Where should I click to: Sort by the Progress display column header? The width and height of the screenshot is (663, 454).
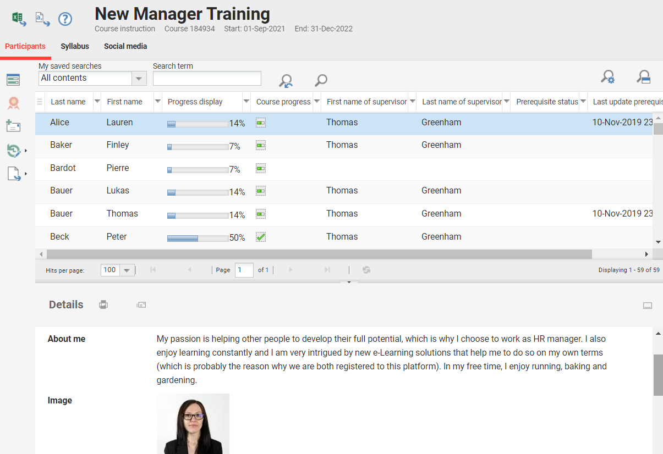point(195,102)
